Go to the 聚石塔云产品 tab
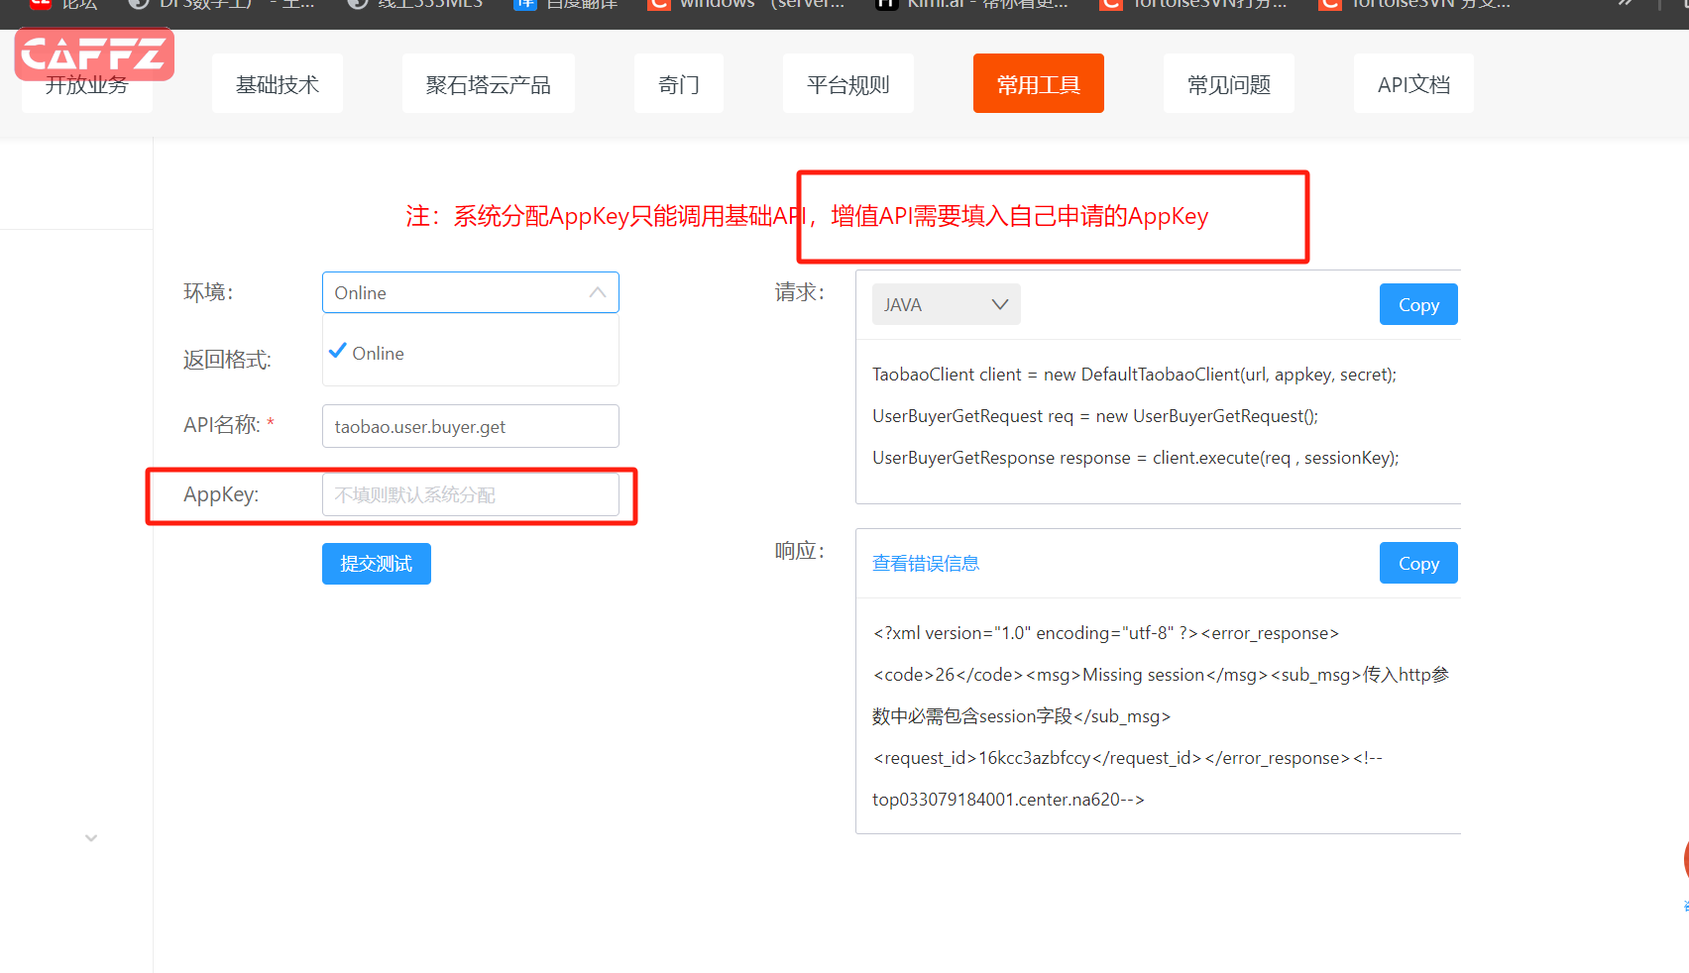Image resolution: width=1689 pixels, height=973 pixels. tap(488, 84)
